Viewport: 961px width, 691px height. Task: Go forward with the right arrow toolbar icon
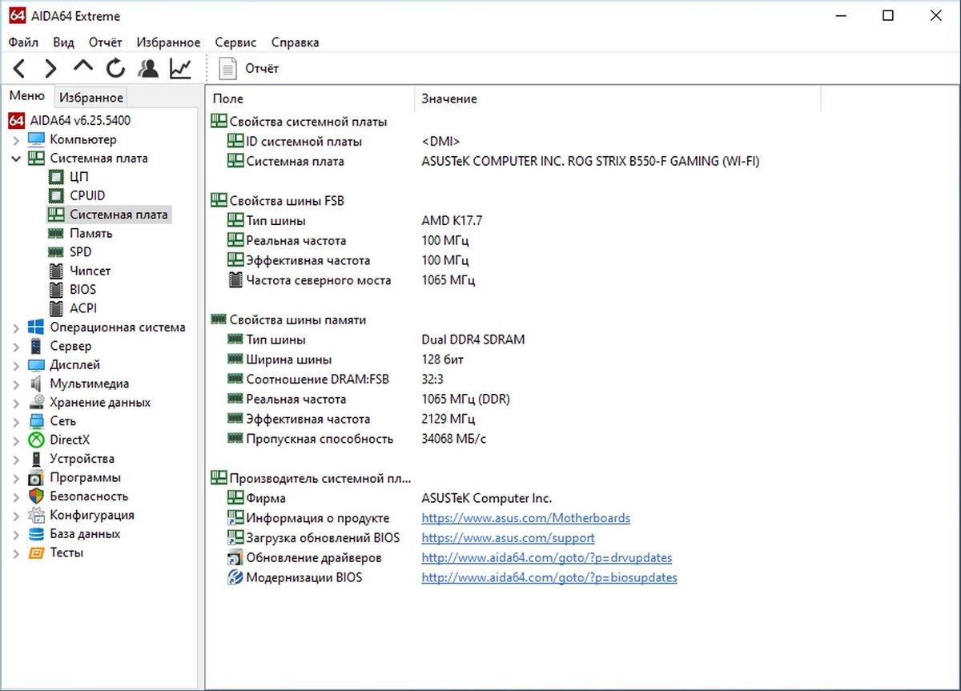pos(50,69)
